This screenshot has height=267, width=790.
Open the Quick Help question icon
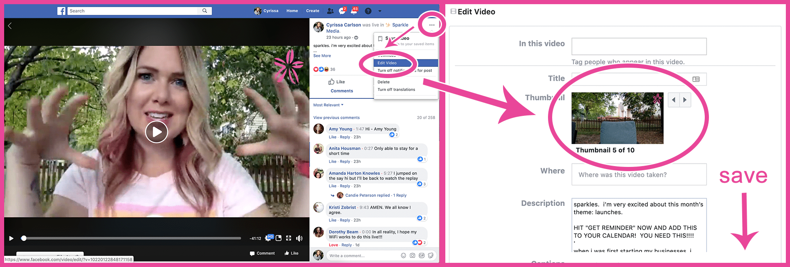368,11
